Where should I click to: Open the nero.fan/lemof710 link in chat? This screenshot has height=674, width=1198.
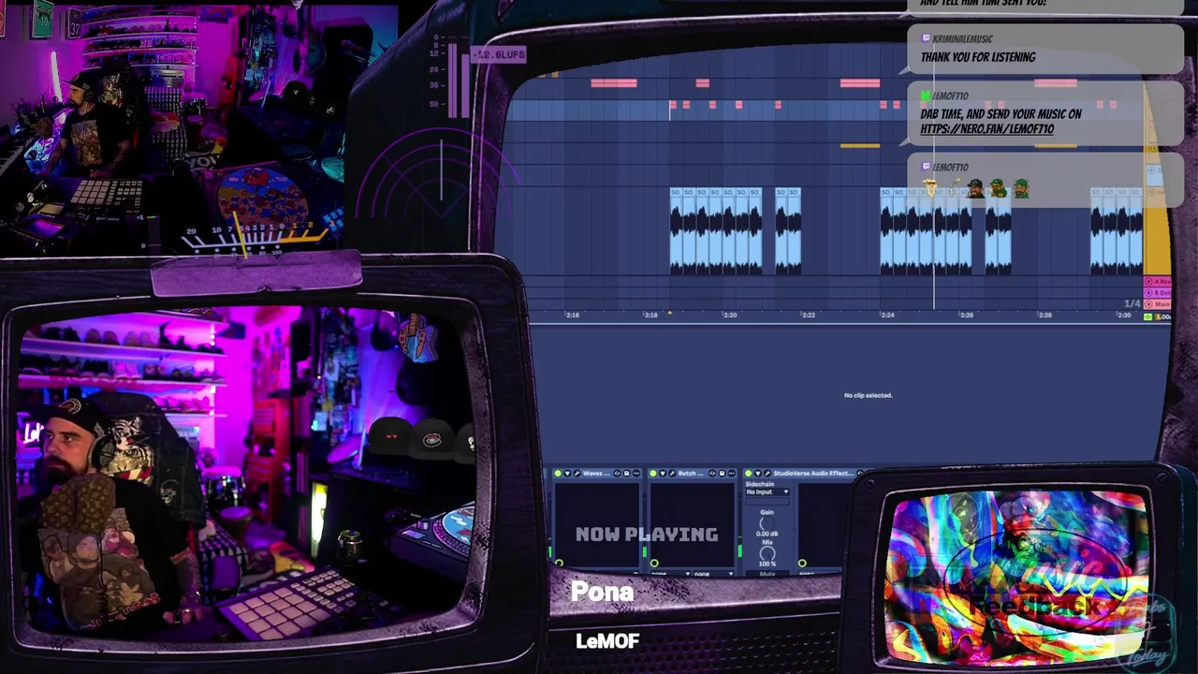[986, 129]
